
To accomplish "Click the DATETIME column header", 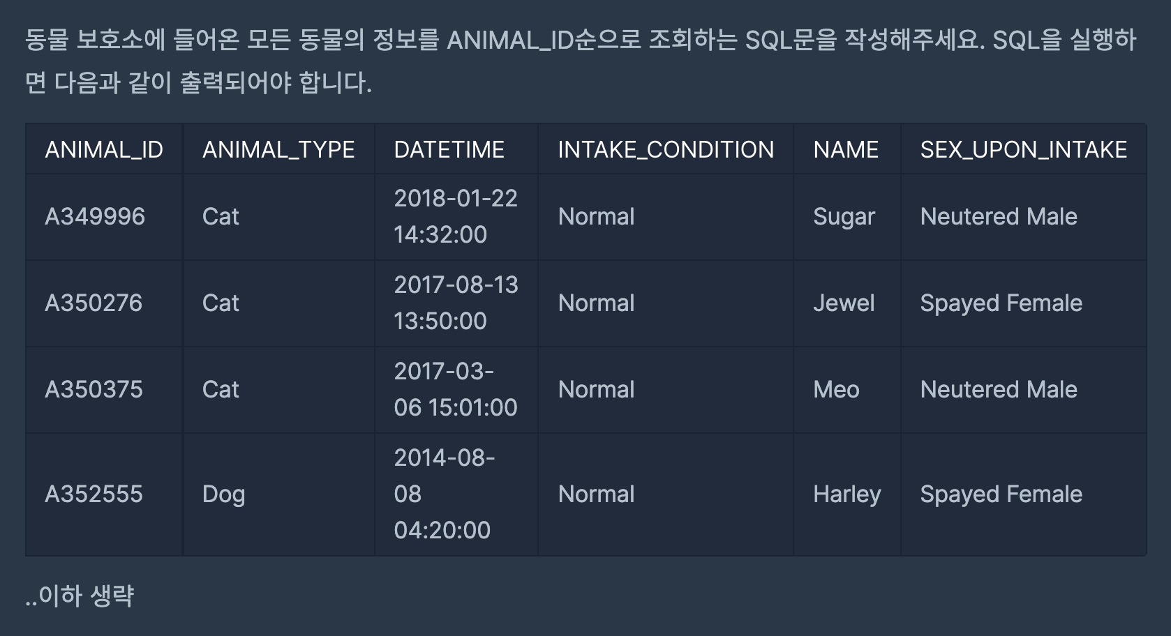I will pyautogui.click(x=456, y=149).
